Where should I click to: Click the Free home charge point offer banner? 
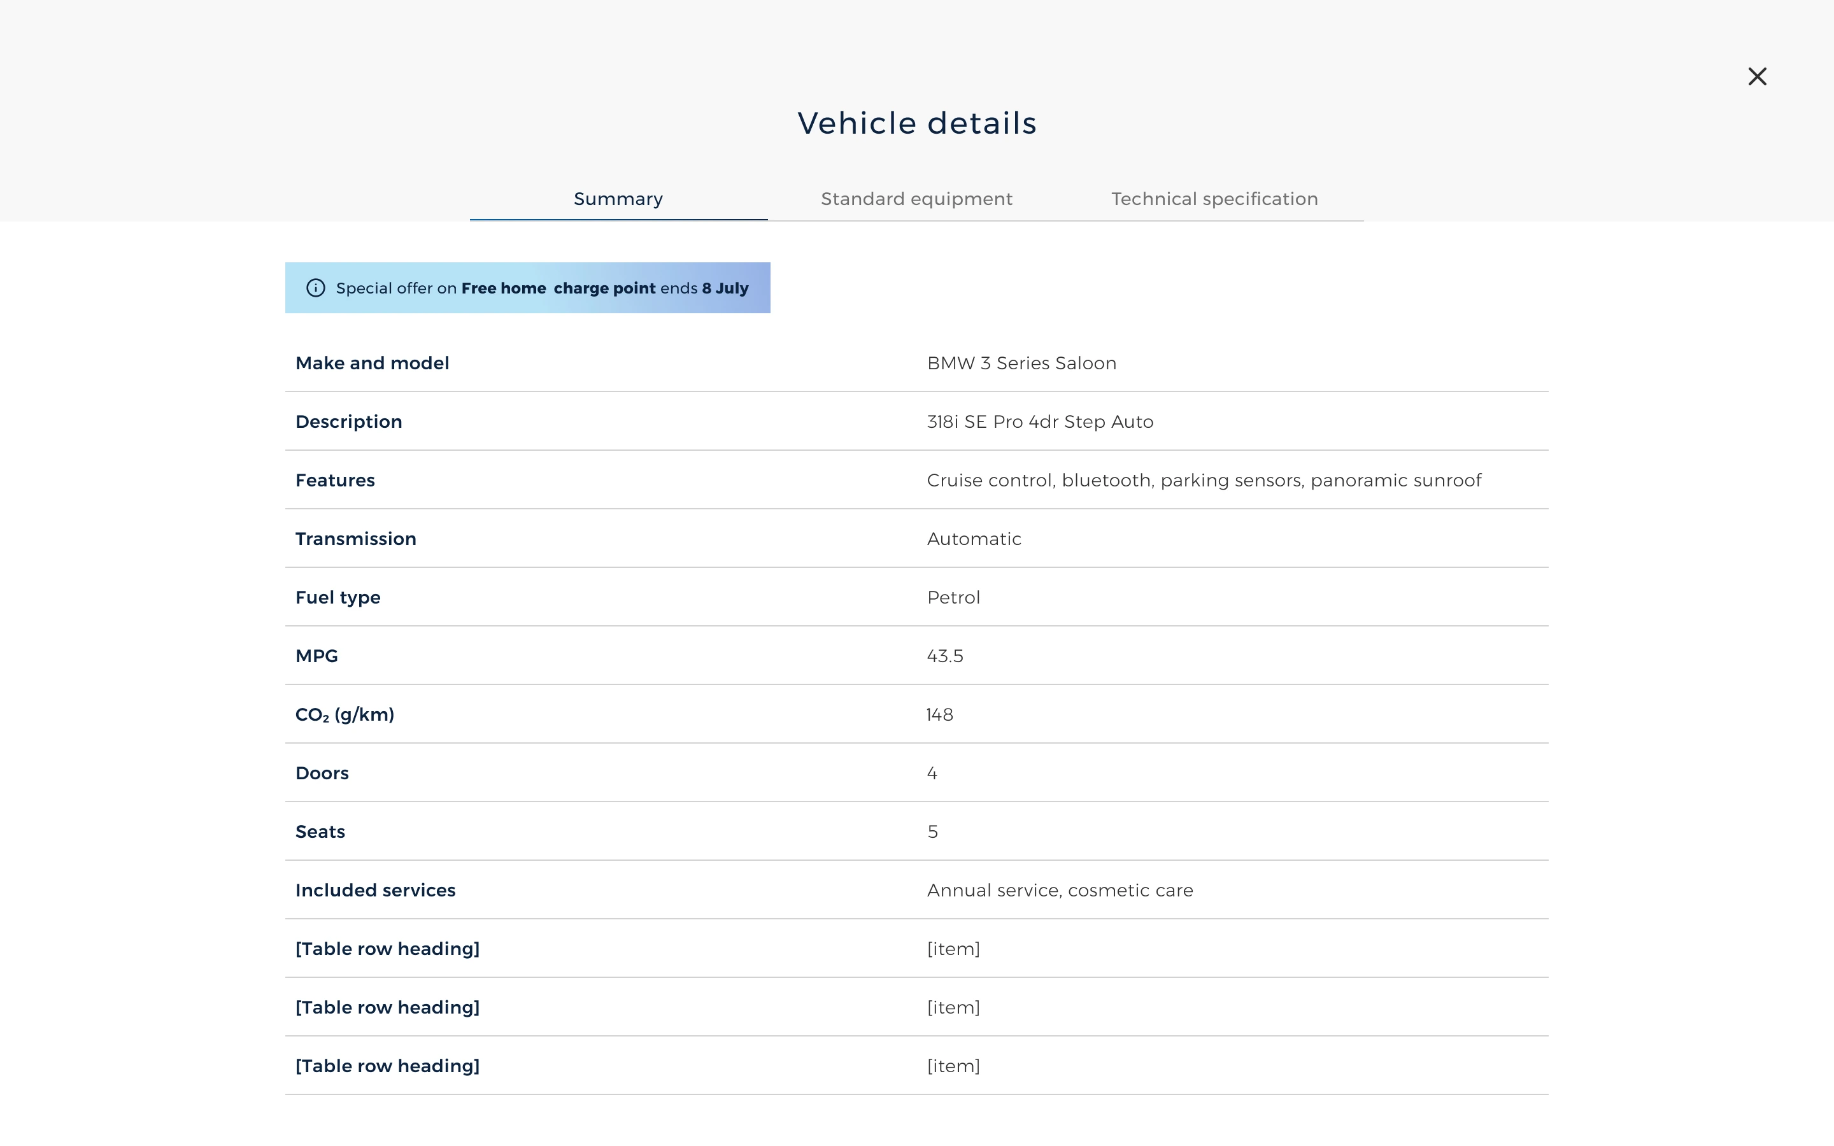(x=527, y=288)
